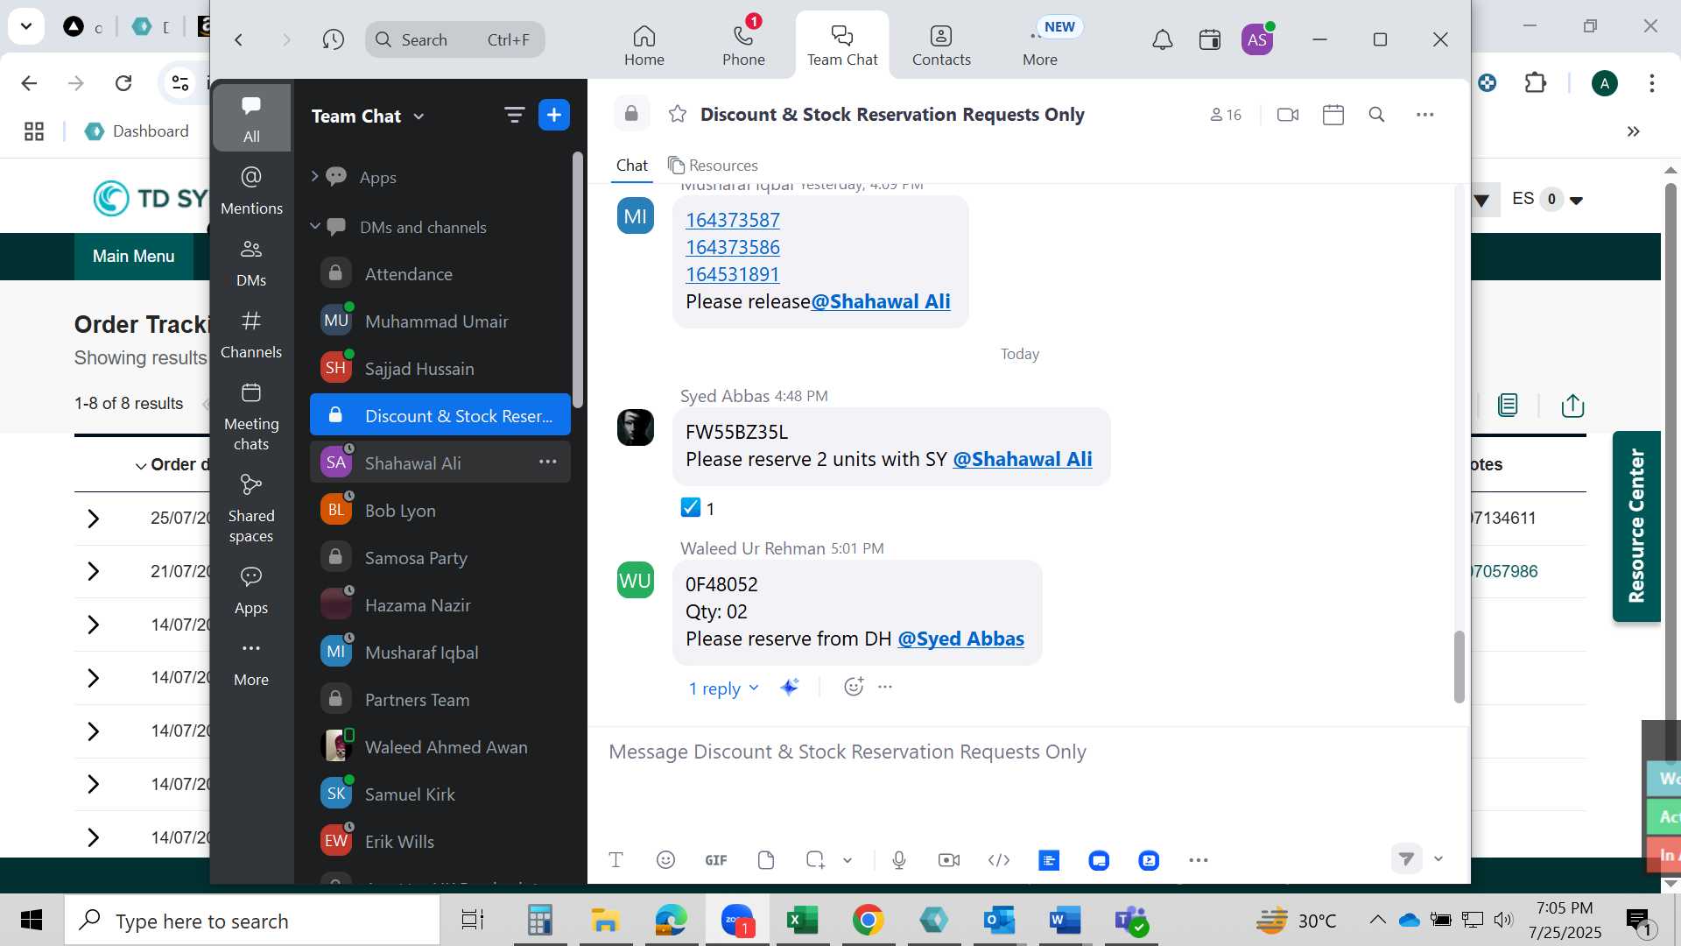Open channel more options ellipsis

1424,115
